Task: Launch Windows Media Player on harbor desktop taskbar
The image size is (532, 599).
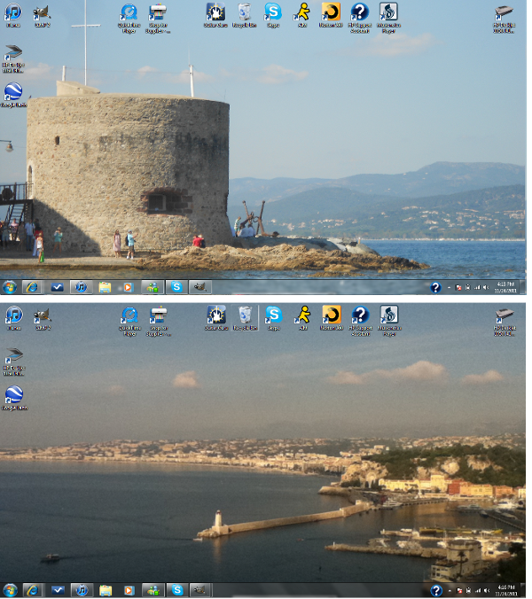Action: coord(129,591)
